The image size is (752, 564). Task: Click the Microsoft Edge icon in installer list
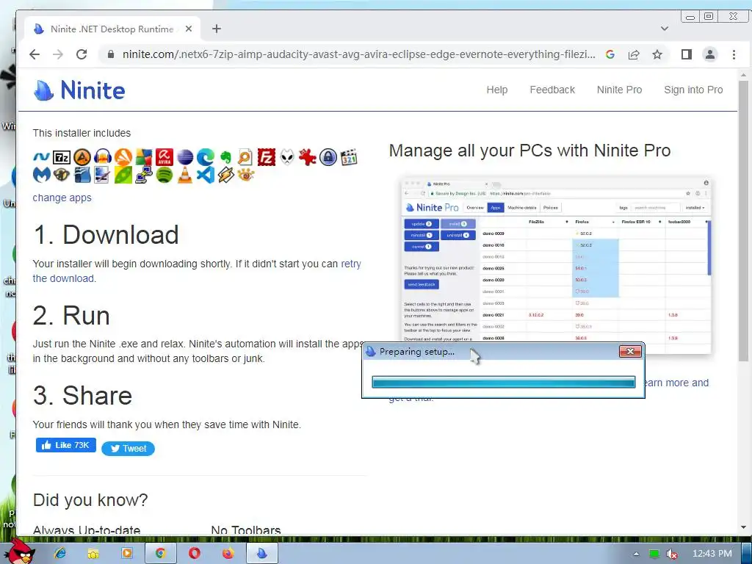(206, 157)
